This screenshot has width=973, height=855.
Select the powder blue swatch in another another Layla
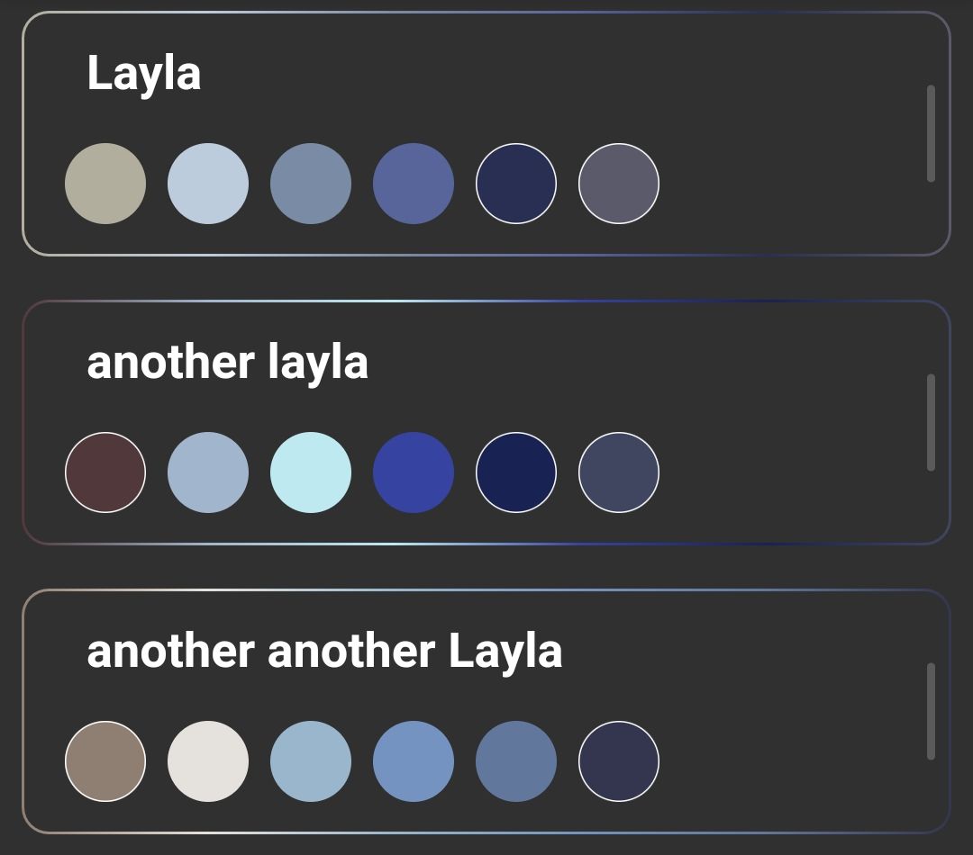pyautogui.click(x=311, y=761)
